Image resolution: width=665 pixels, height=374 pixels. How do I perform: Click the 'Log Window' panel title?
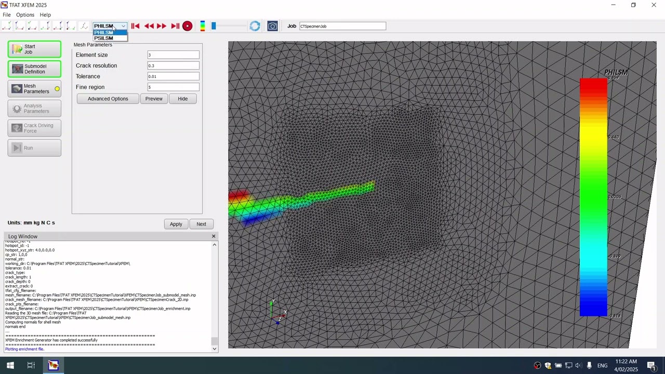pos(23,236)
